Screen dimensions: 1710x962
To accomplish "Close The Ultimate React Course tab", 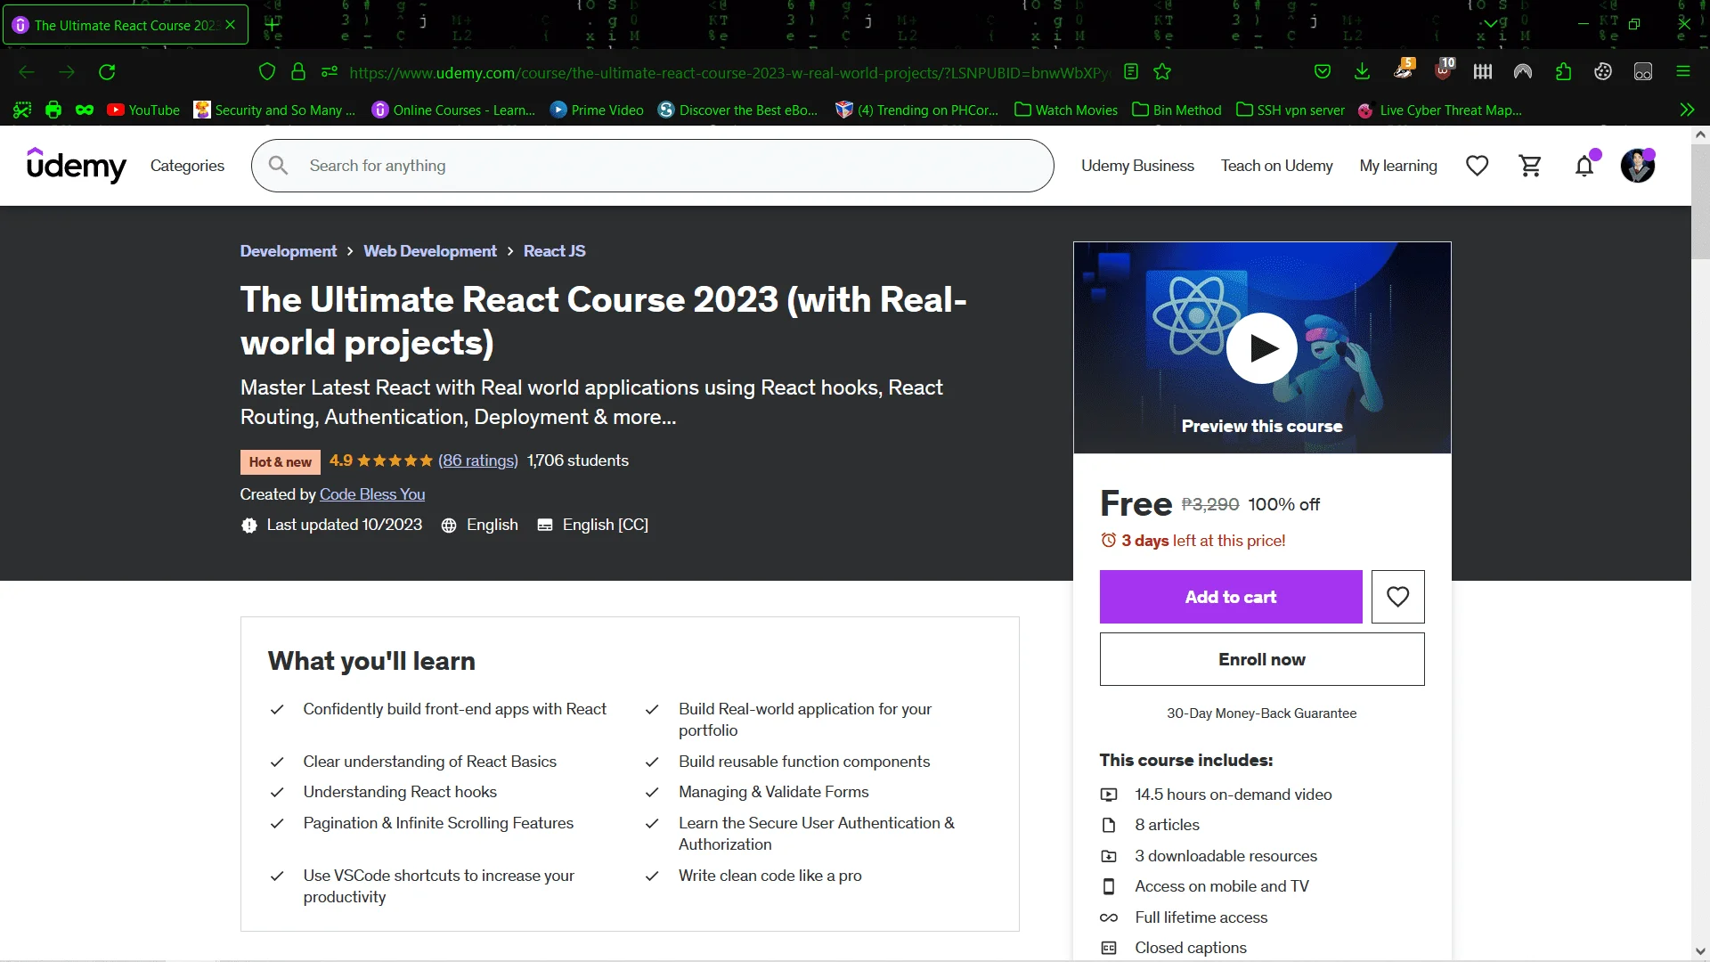I will tap(231, 25).
